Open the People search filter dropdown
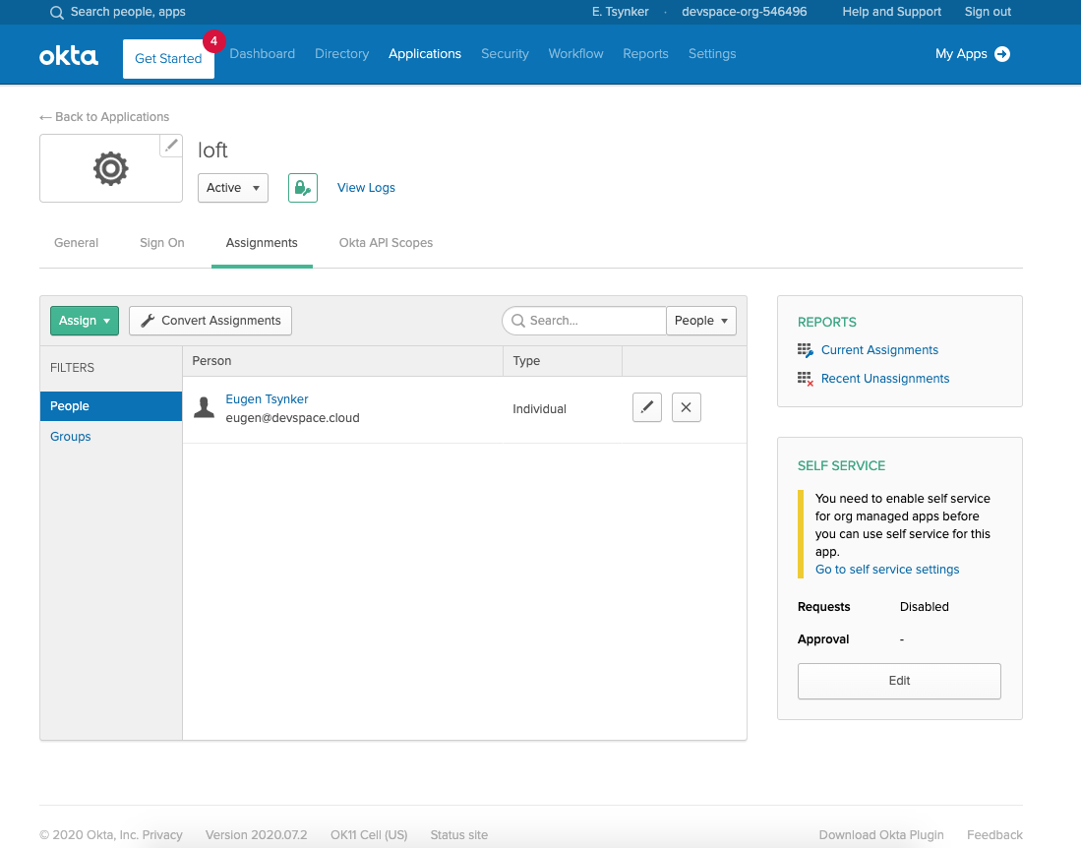The height and width of the screenshot is (848, 1081). [x=700, y=320]
